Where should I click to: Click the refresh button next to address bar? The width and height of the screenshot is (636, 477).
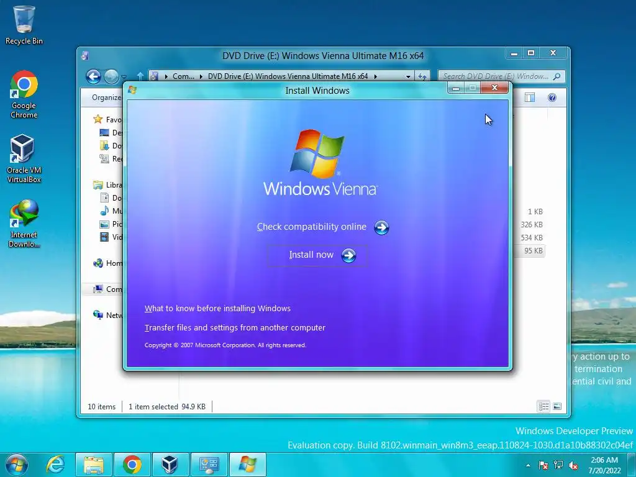coord(422,76)
